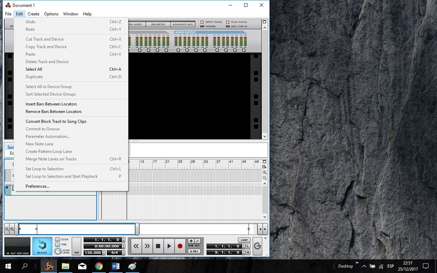
Task: Open the Options menu
Action: [x=51, y=14]
